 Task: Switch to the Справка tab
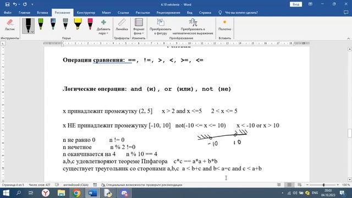pos(205,13)
